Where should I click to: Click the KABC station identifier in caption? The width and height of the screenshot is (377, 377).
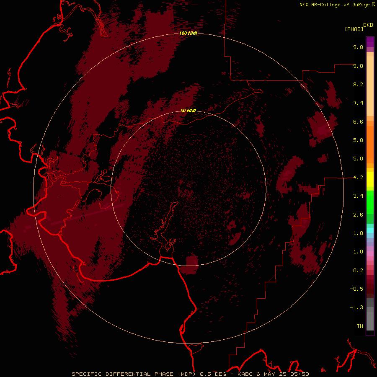(245, 374)
